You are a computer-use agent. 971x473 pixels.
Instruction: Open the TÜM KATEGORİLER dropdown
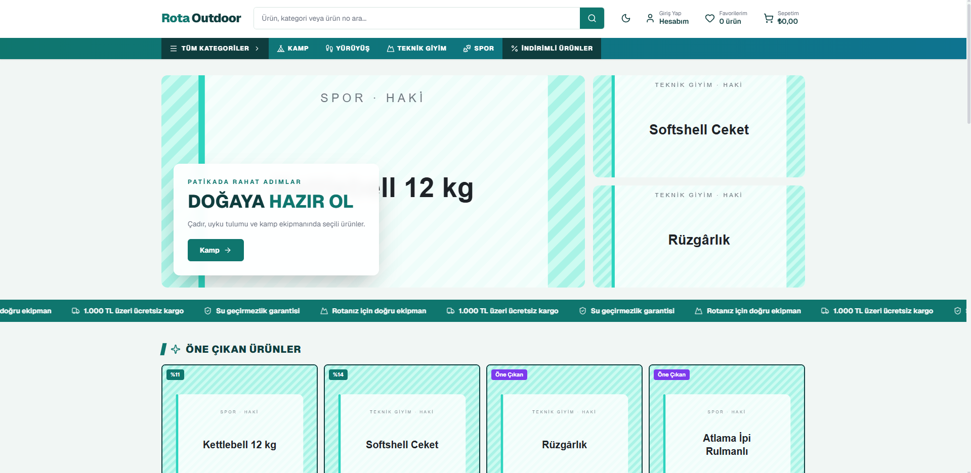click(215, 49)
